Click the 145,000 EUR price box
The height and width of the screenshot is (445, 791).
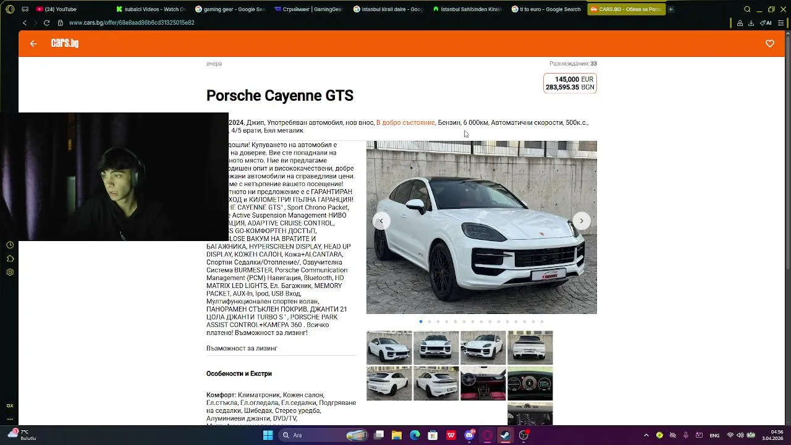coord(570,83)
